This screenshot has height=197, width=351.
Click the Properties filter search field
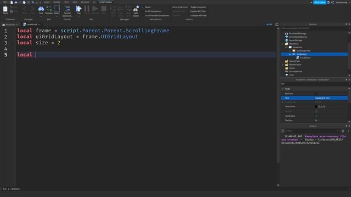point(314,84)
